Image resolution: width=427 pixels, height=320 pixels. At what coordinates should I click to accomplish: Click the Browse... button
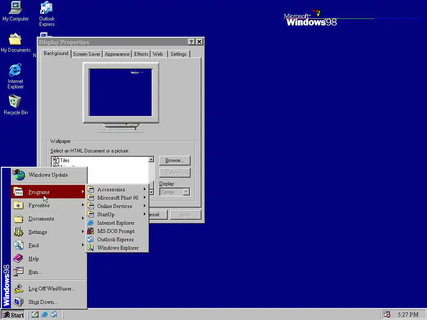pyautogui.click(x=175, y=160)
